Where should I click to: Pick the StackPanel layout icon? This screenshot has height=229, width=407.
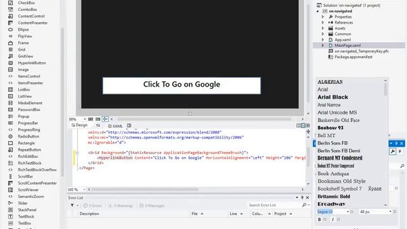(x=10, y=210)
